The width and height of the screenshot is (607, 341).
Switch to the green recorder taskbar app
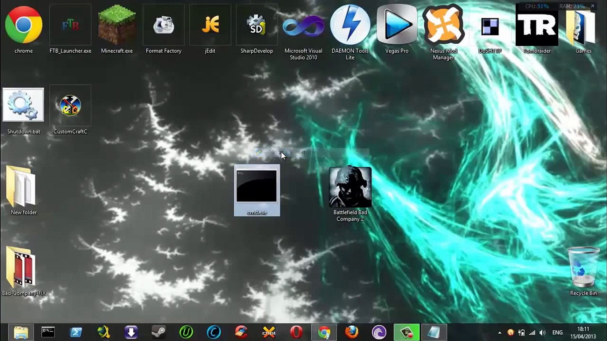pyautogui.click(x=407, y=332)
